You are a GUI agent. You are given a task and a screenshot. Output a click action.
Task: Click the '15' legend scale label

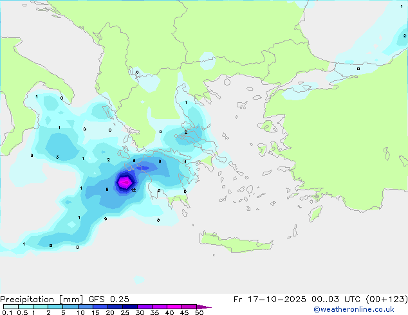click(x=95, y=312)
